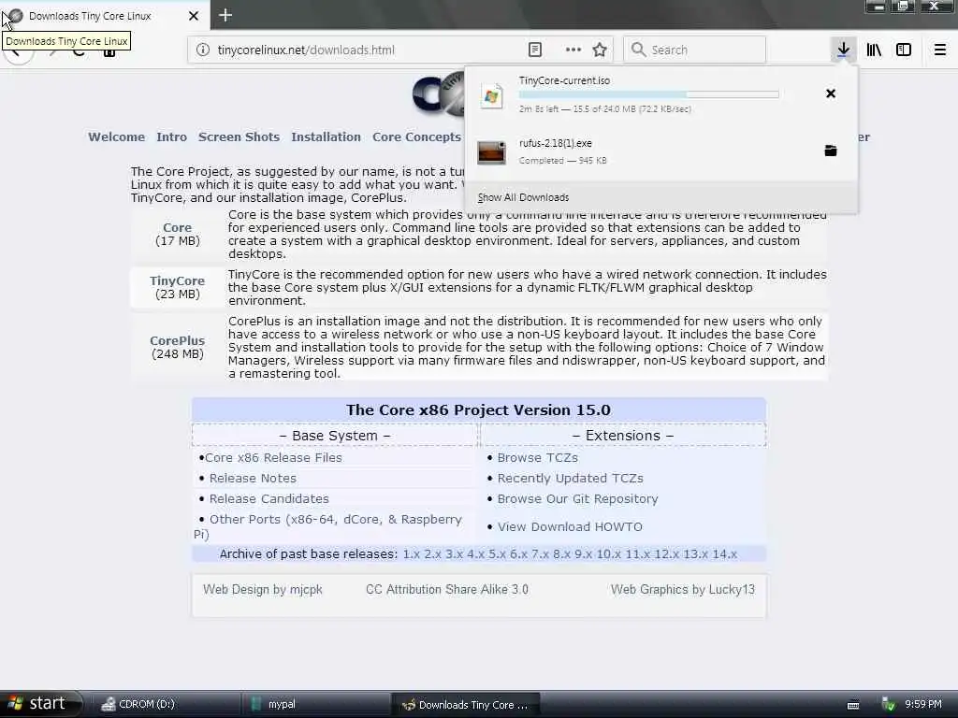The image size is (958, 718).
Task: Click the magnifier icon in Search box
Action: [x=638, y=50]
